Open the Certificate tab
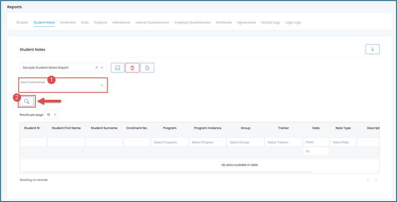Viewport: 397px width, 202px height. coord(224,23)
